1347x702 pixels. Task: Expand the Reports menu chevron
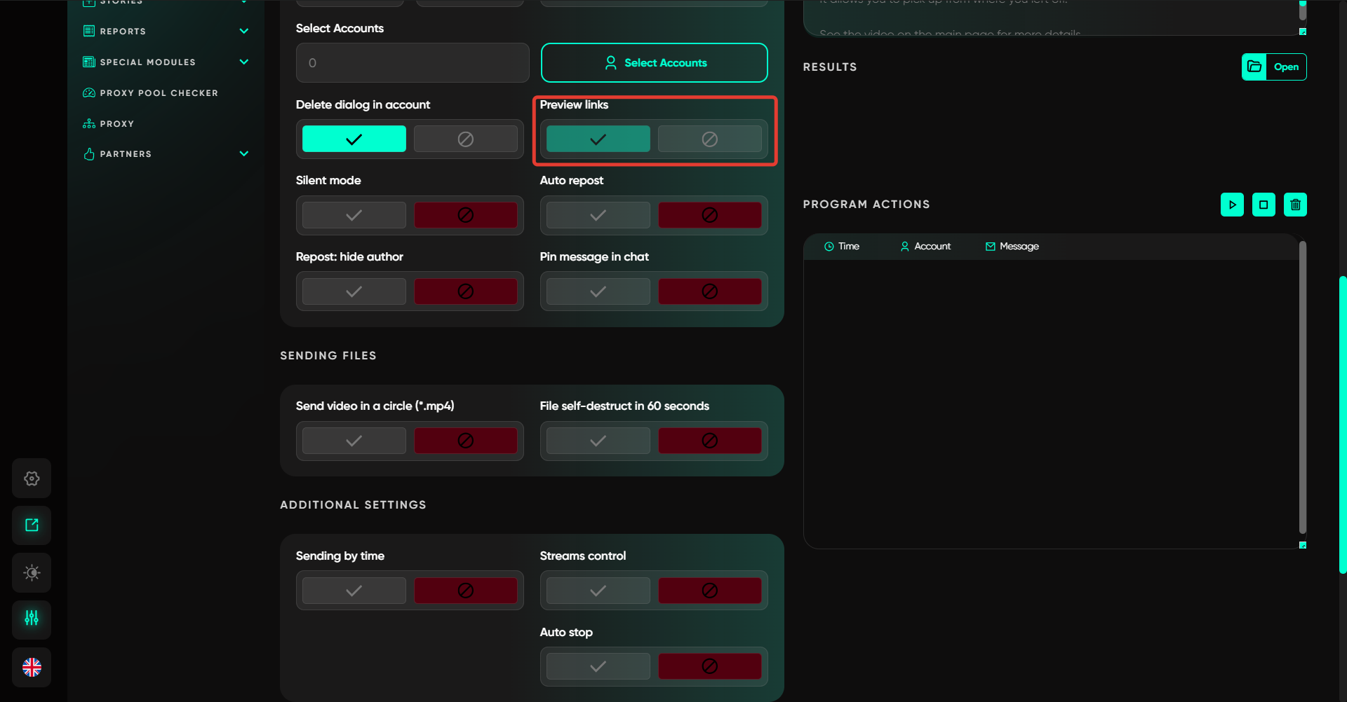(x=244, y=31)
